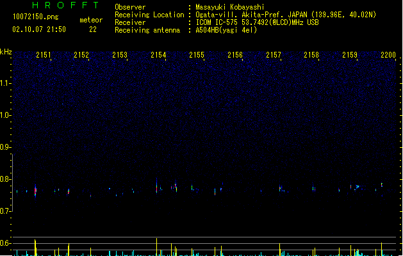Click the tall meteor echo just before 2154
The width and height of the screenshot is (403, 256).
point(156,186)
